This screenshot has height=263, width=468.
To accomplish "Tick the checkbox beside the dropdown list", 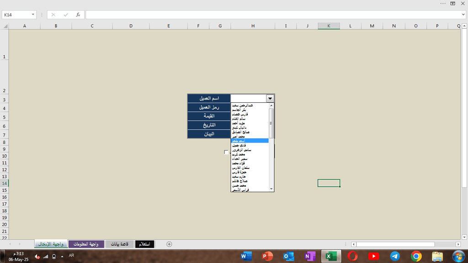I will pyautogui.click(x=226, y=152).
